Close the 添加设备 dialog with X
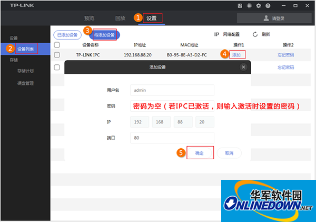Viewport: 316px width, 222px height. click(x=243, y=67)
